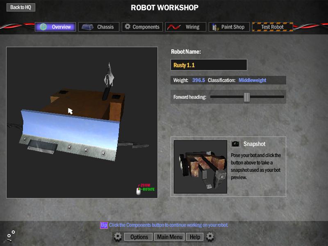Switch to the Overview tab
The width and height of the screenshot is (328, 246).
55,27
